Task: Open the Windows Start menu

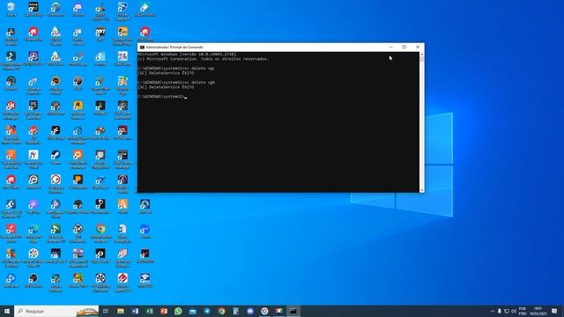Action: coord(7,311)
